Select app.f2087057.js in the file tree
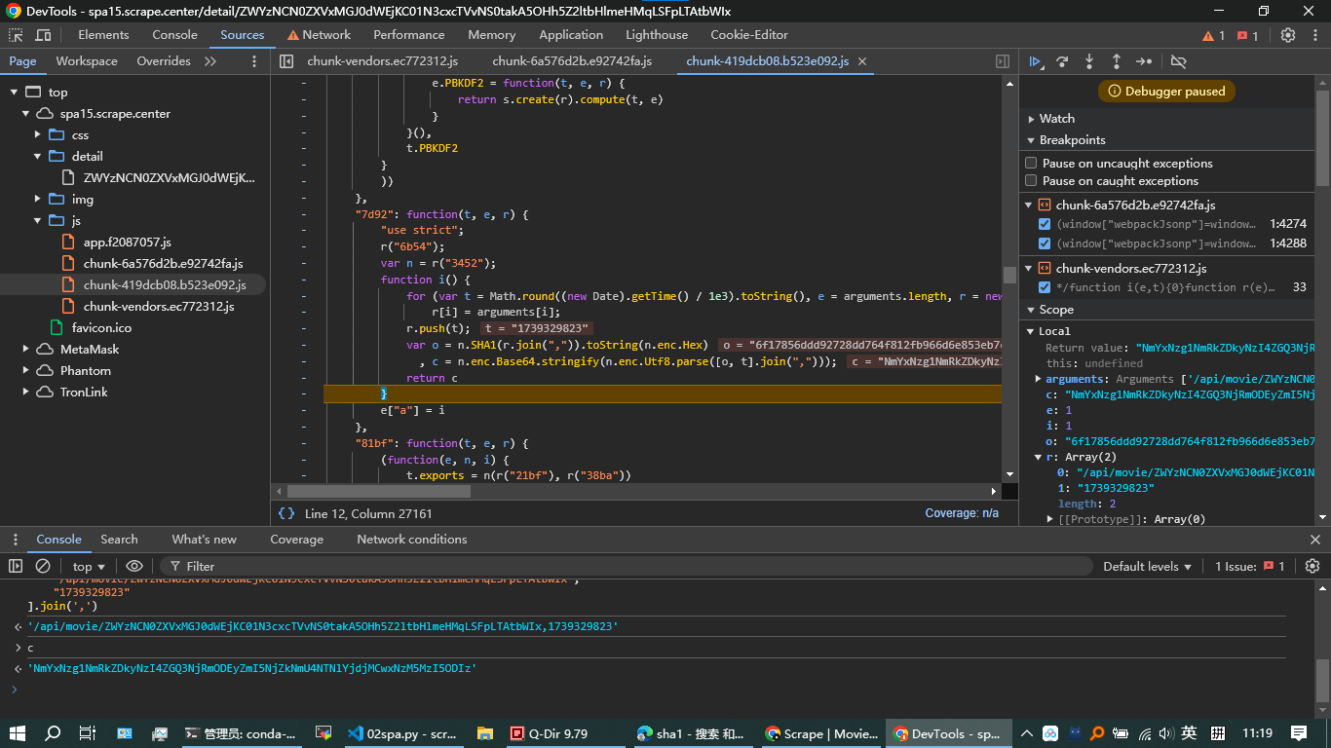The width and height of the screenshot is (1331, 748). pos(127,242)
